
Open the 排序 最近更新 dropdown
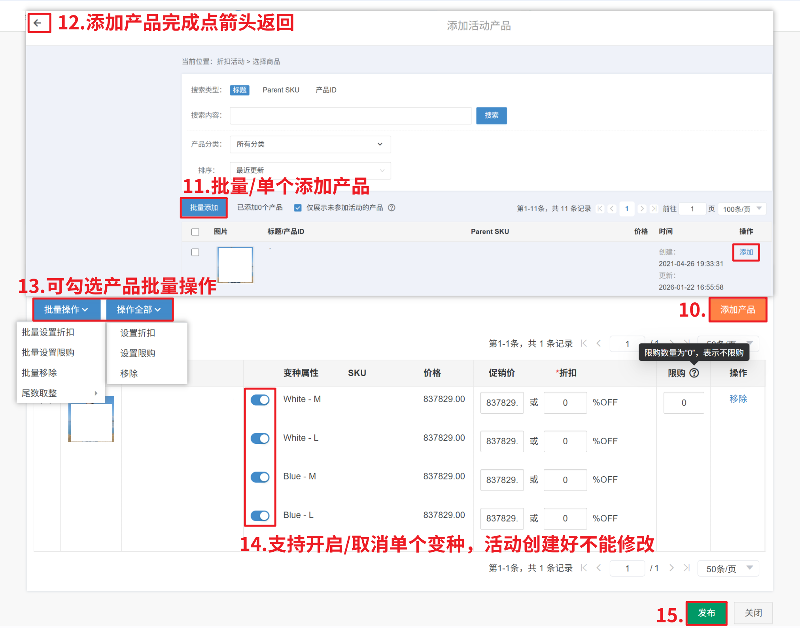pyautogui.click(x=310, y=170)
